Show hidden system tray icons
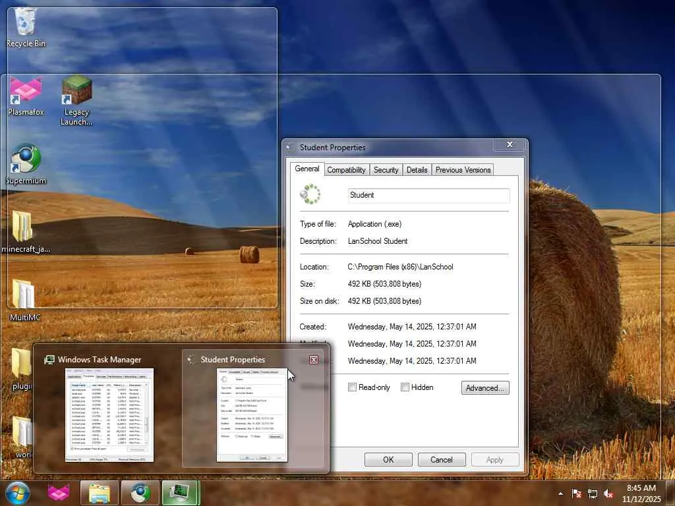Screen dimensions: 675x506 tap(560, 493)
